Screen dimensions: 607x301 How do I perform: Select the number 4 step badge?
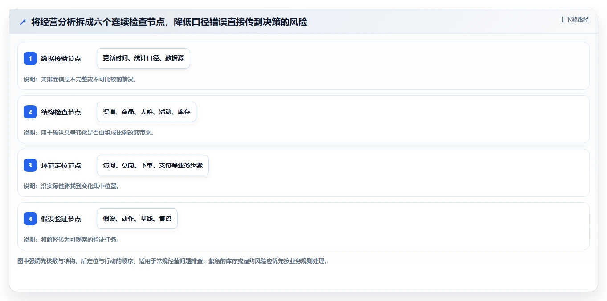[30, 219]
